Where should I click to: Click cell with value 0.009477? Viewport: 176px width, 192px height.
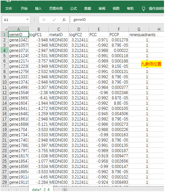pos(119,156)
